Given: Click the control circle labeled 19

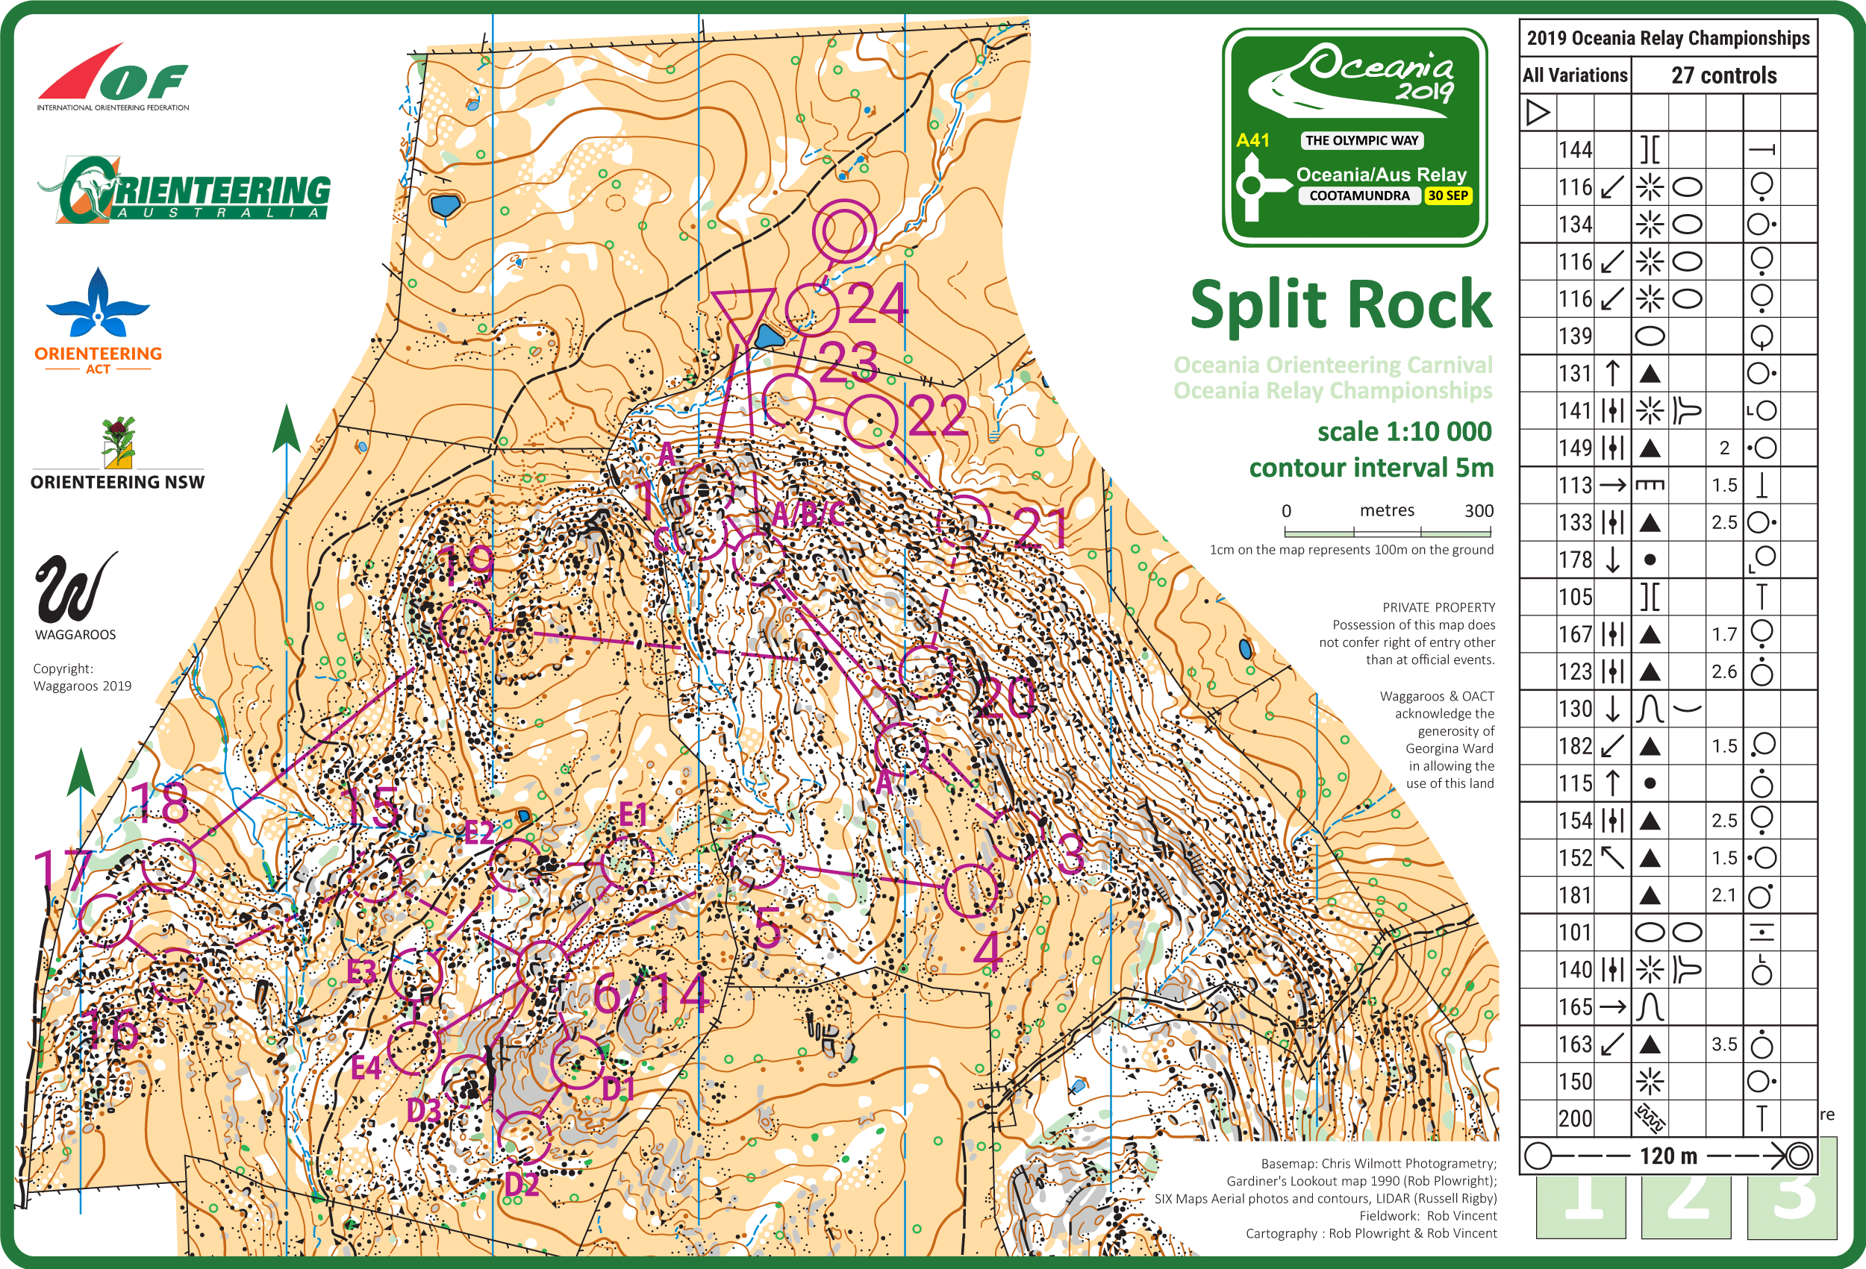Looking at the screenshot, I should [466, 625].
